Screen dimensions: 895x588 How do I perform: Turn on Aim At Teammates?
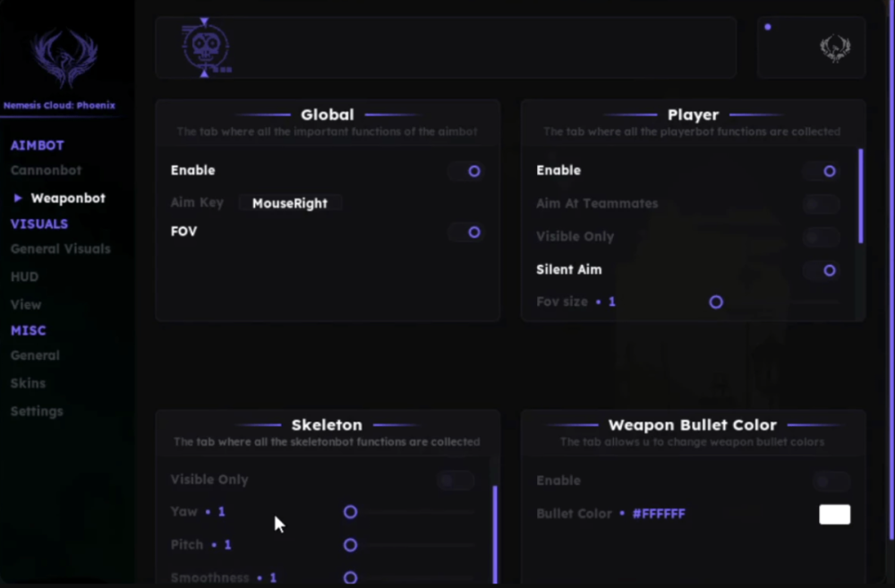tap(821, 204)
